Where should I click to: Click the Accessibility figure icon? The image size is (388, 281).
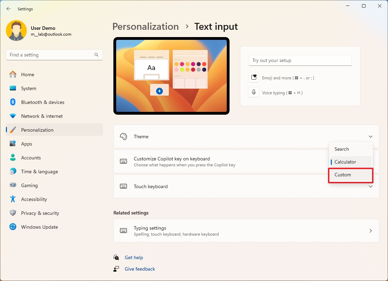[13, 199]
